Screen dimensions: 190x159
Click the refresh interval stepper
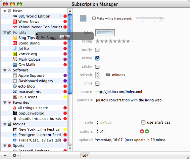[x=97, y=75]
